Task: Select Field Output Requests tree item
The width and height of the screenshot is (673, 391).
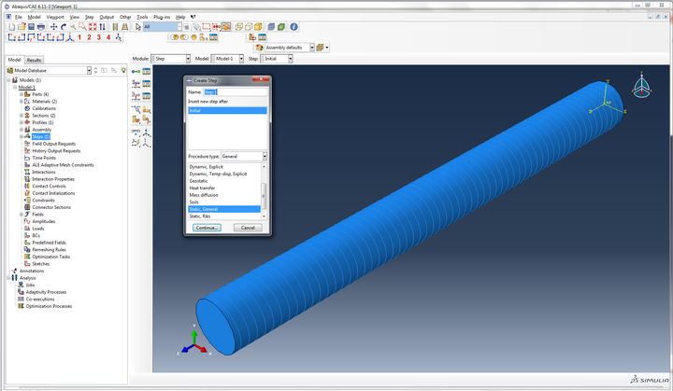Action: pos(53,144)
